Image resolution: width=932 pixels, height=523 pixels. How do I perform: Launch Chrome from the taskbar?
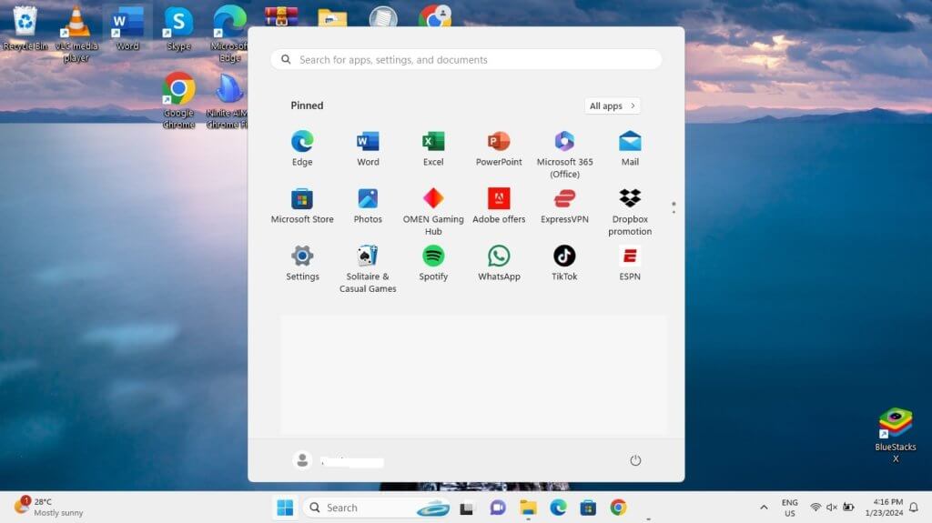click(x=618, y=508)
